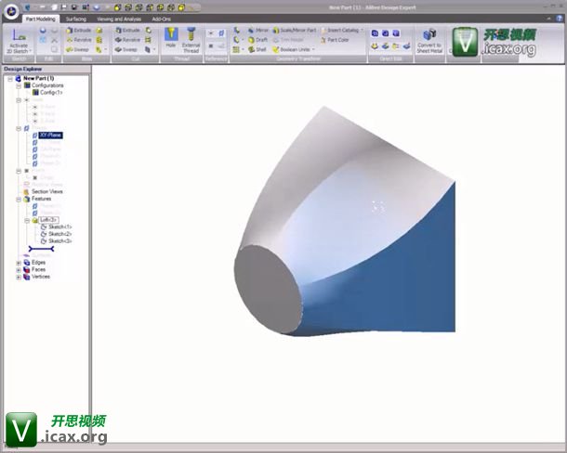Screen dimensions: 567x453
Task: Select the Extrude Cut tool
Action: tap(127, 31)
